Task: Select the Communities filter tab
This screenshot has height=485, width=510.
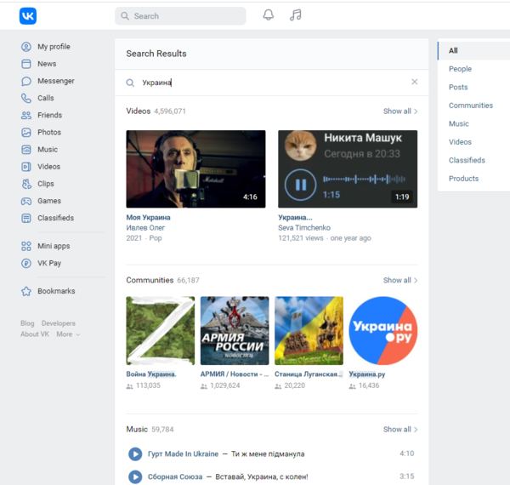Action: [471, 106]
